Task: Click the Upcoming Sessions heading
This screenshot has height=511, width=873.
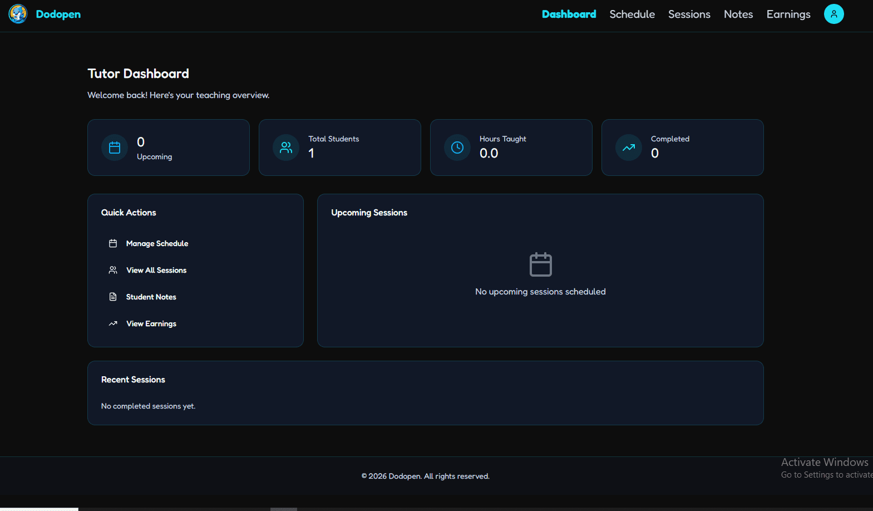Action: (369, 213)
